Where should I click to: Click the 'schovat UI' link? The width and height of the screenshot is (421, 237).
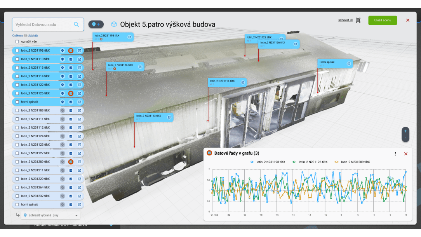(345, 20)
